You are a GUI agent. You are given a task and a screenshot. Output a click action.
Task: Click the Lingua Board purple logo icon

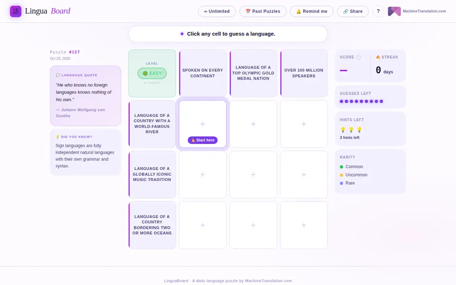pos(16,11)
